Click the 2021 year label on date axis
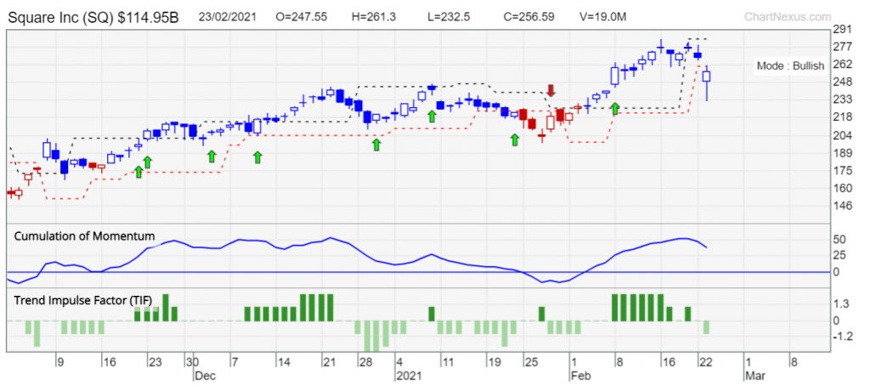Image resolution: width=870 pixels, height=386 pixels. (408, 376)
